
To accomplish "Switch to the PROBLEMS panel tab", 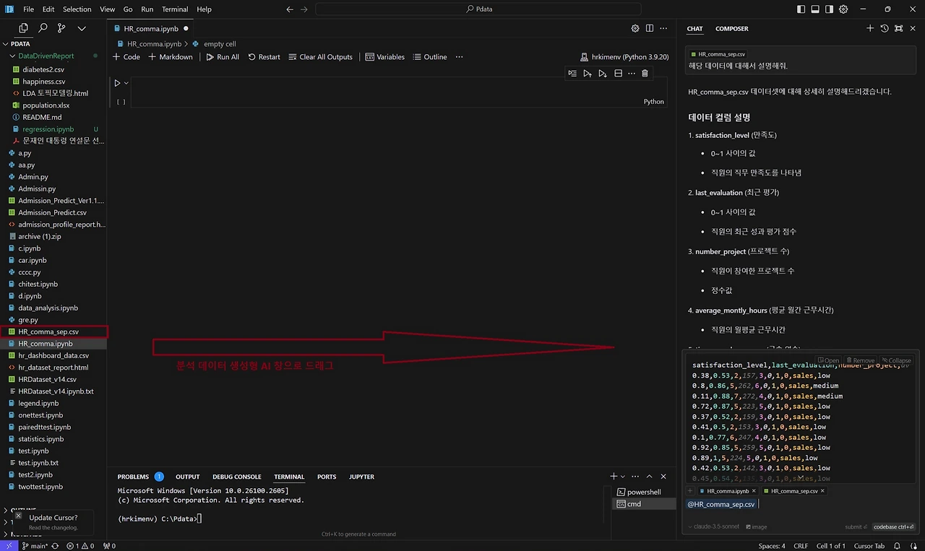I will point(133,477).
